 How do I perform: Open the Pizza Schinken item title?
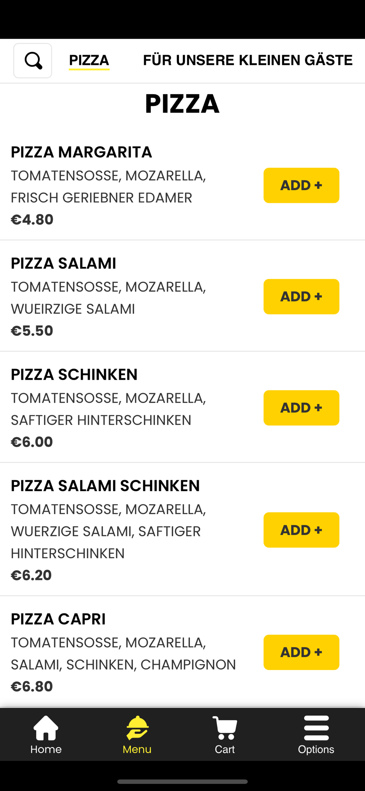(x=74, y=375)
